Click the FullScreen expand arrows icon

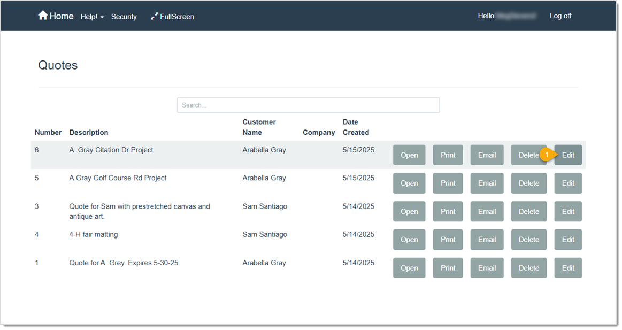(x=155, y=17)
